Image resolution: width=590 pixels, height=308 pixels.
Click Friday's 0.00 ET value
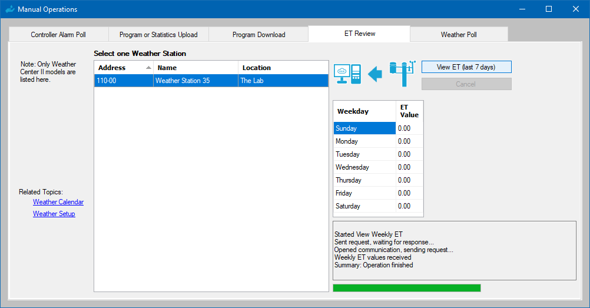pyautogui.click(x=409, y=193)
